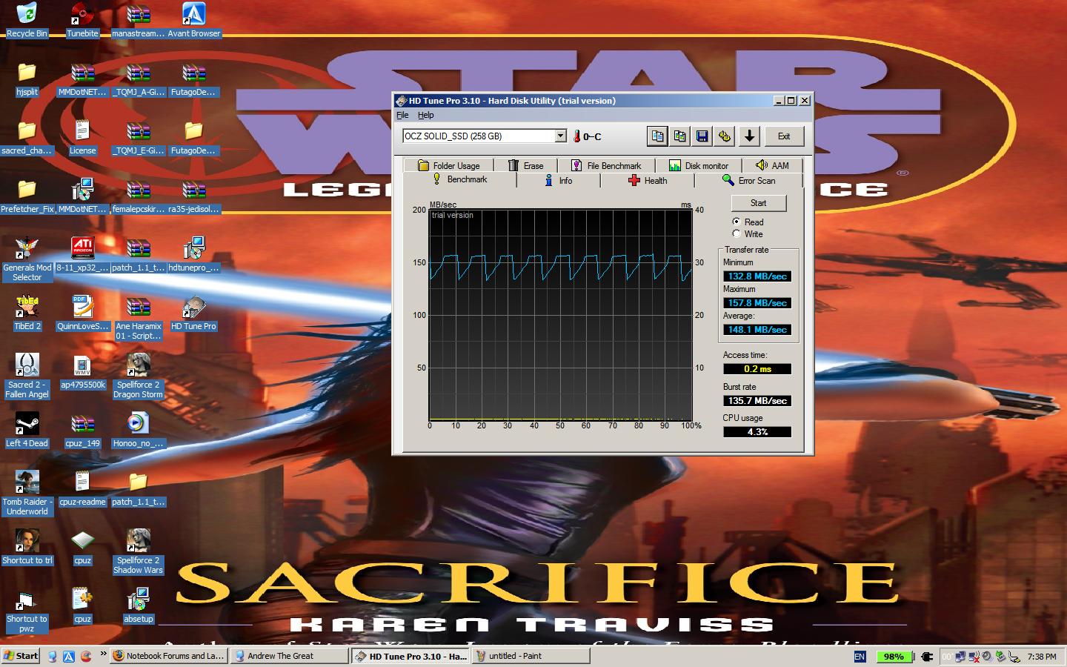The image size is (1067, 667).
Task: Copy benchmark info to clipboard in HD Tune
Action: click(x=657, y=136)
